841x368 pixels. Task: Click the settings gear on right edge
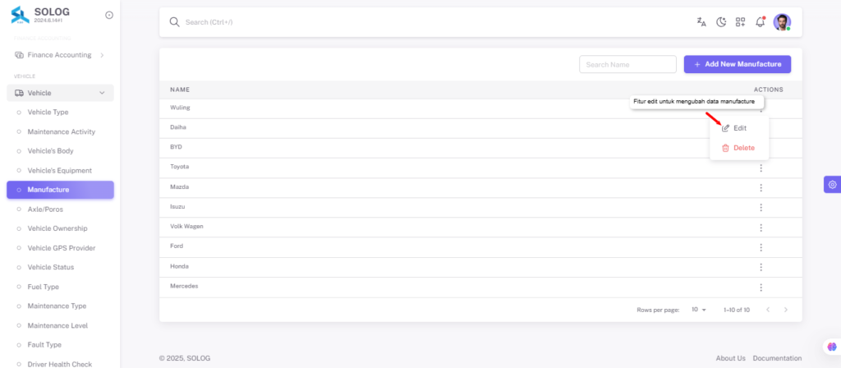[x=833, y=185]
